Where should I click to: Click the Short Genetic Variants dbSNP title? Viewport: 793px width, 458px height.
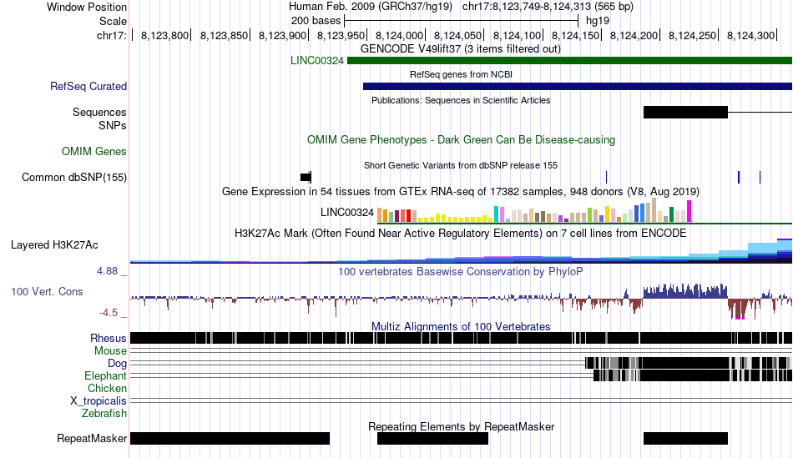[461, 165]
